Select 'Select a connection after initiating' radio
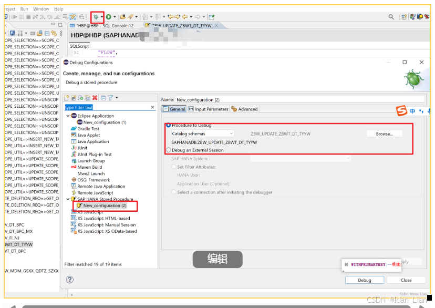The height and width of the screenshot is (308, 435). coord(174,192)
